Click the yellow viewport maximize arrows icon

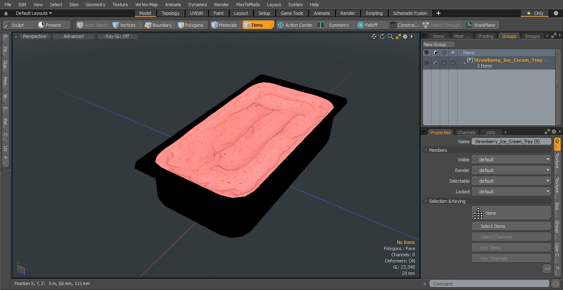coord(398,37)
